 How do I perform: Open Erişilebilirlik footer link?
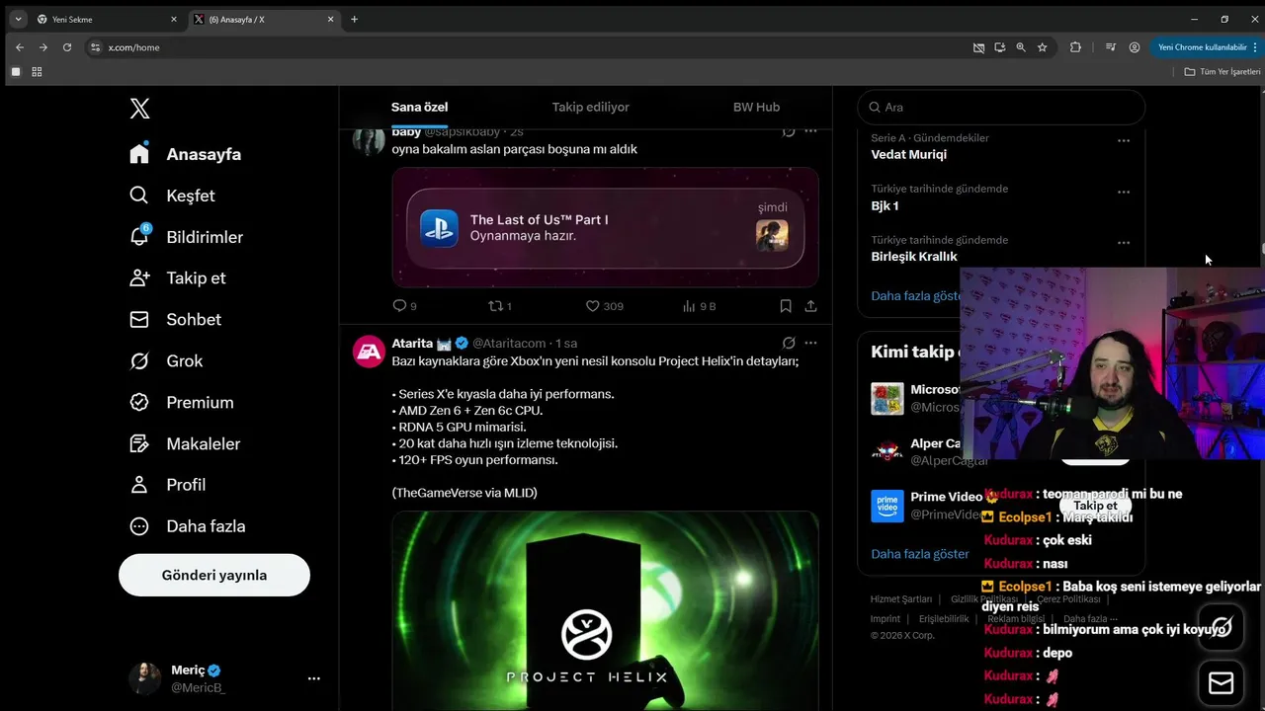(944, 619)
